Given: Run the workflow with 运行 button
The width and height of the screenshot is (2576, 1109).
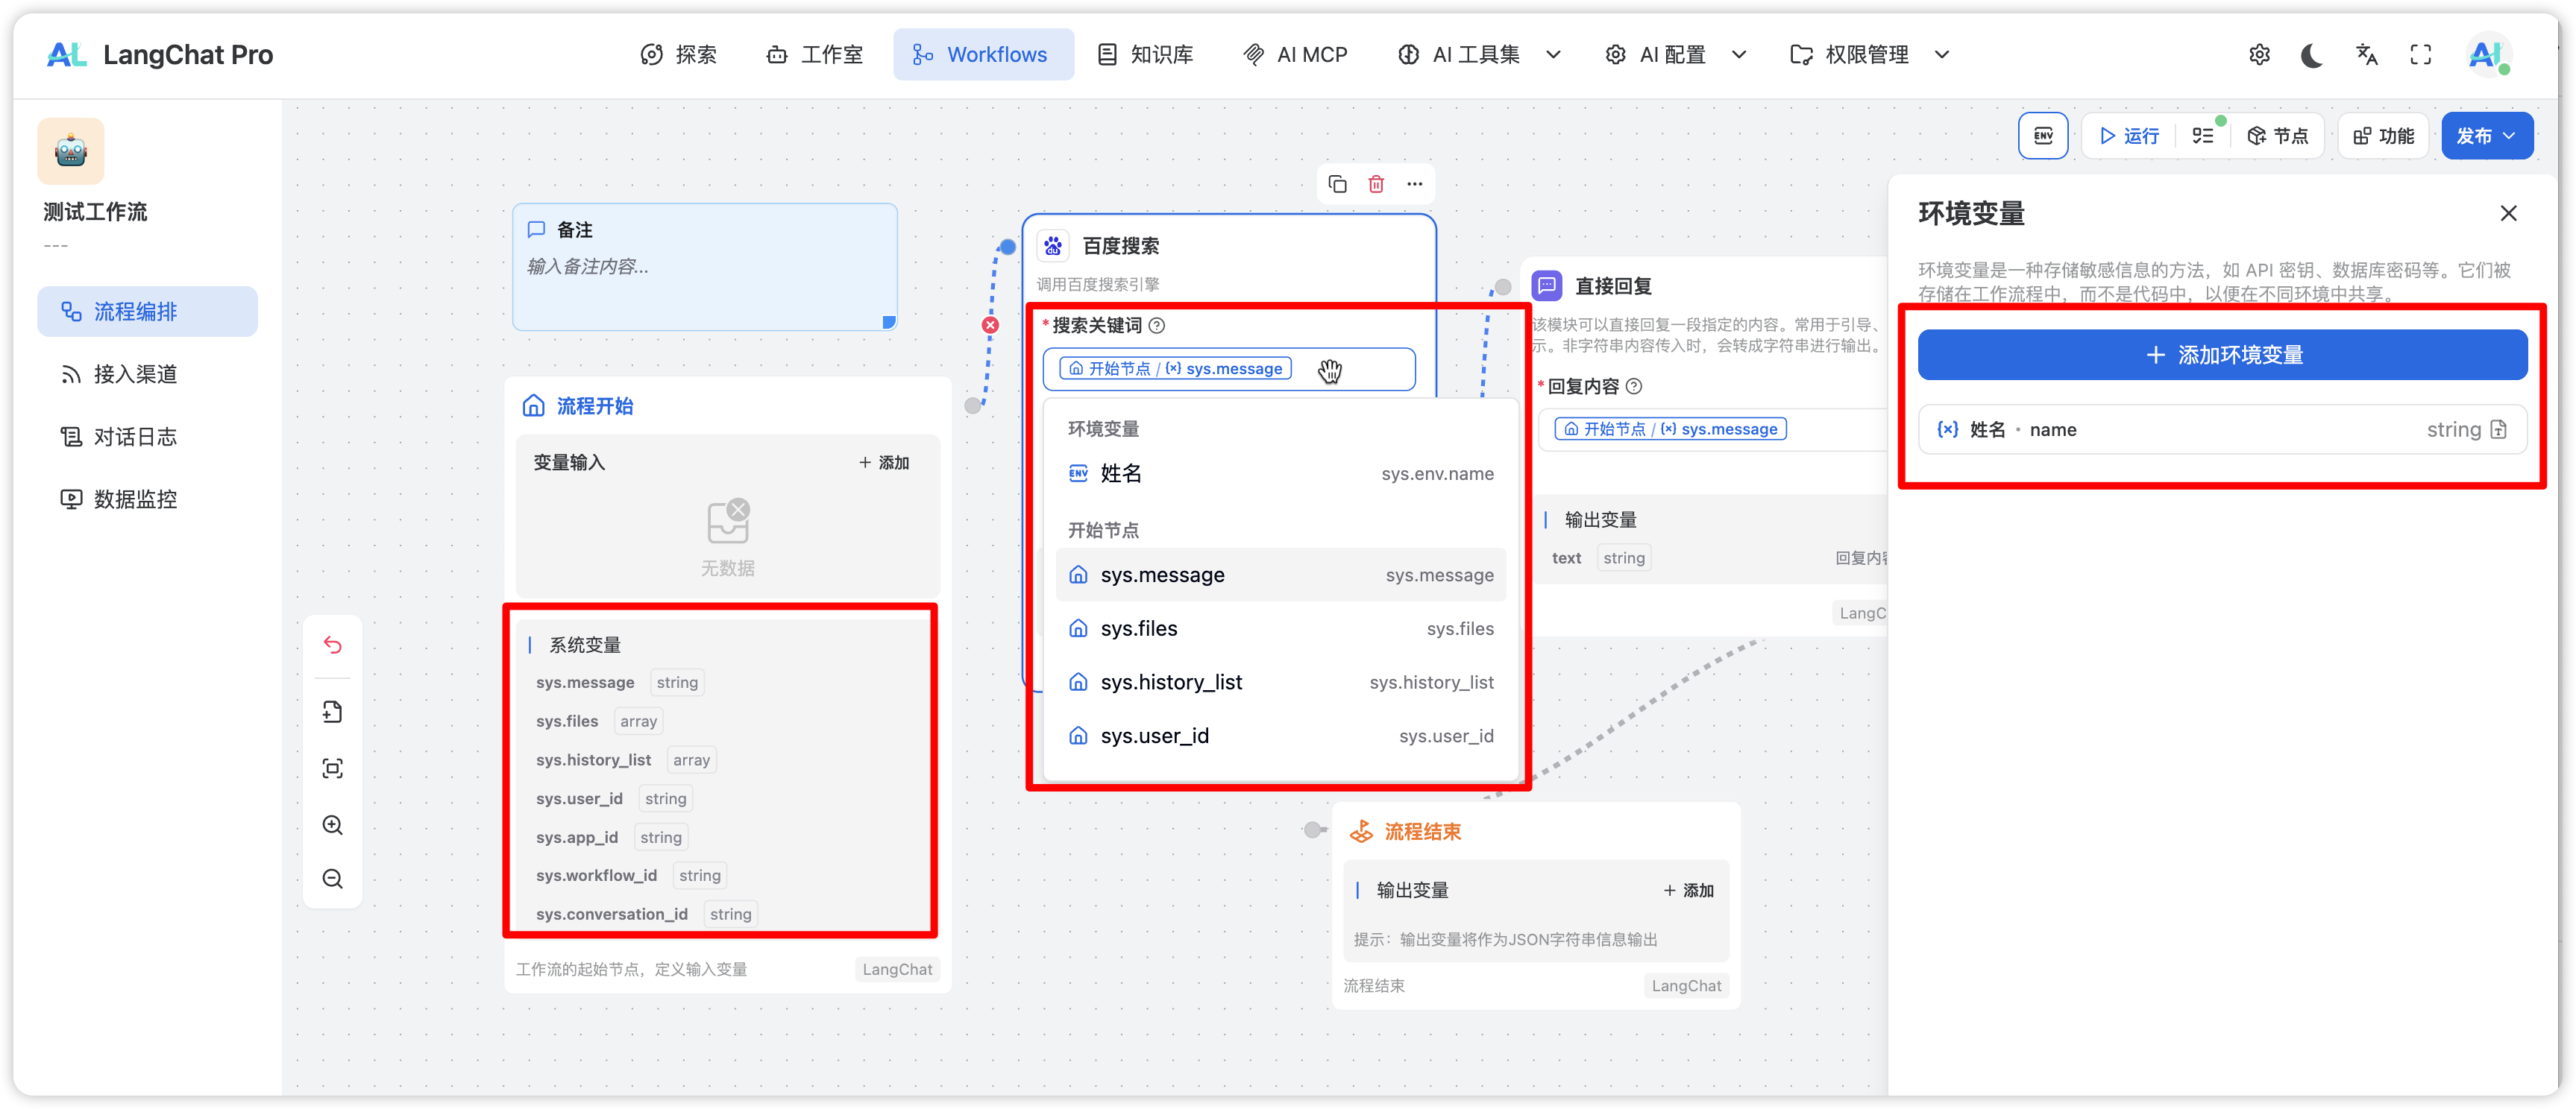Looking at the screenshot, I should click(2129, 136).
